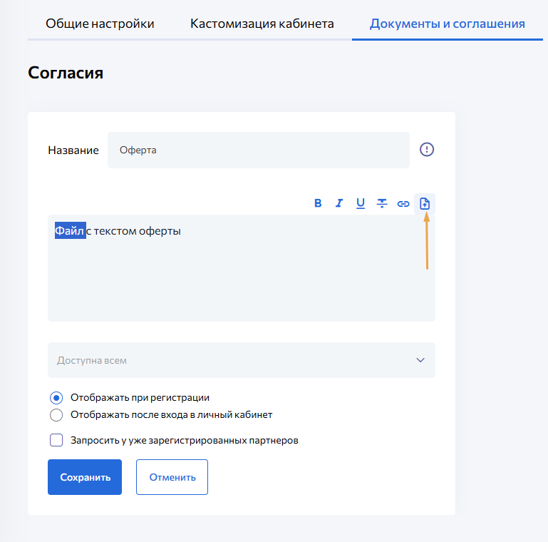Apply strikethrough to the selected text
The height and width of the screenshot is (542, 548).
click(x=382, y=203)
